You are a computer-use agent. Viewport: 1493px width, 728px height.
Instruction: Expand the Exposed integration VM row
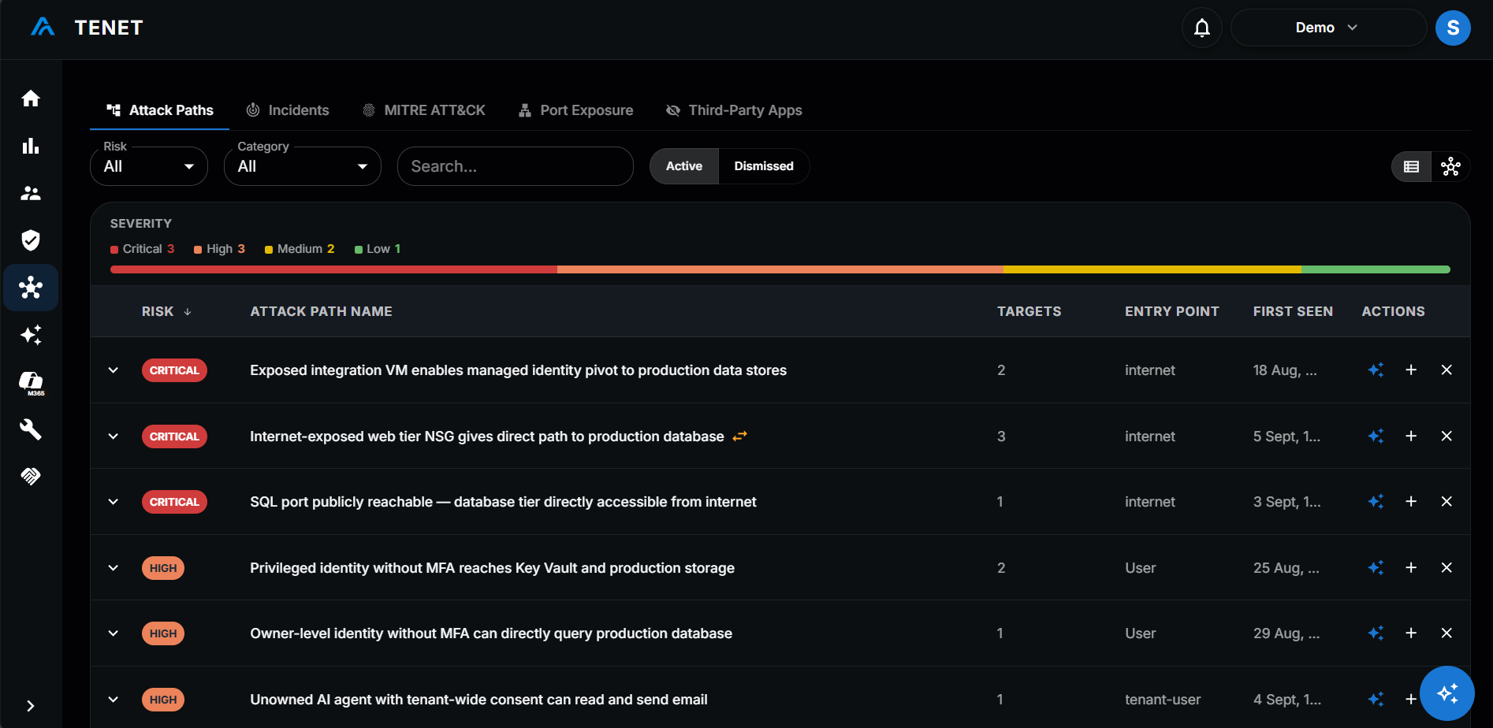click(x=114, y=370)
